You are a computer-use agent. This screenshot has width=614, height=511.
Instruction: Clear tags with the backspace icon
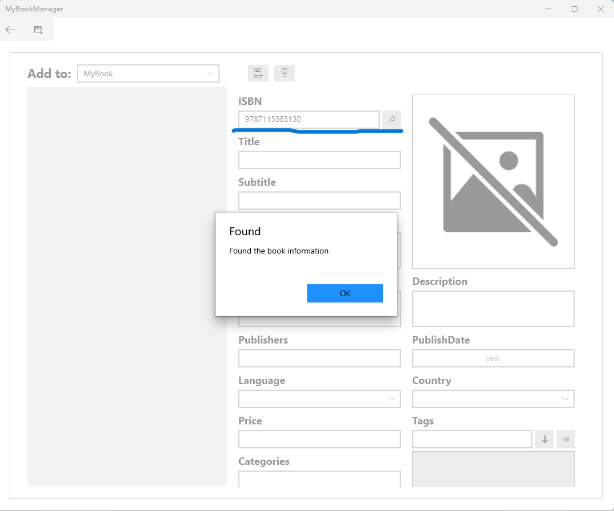(566, 439)
